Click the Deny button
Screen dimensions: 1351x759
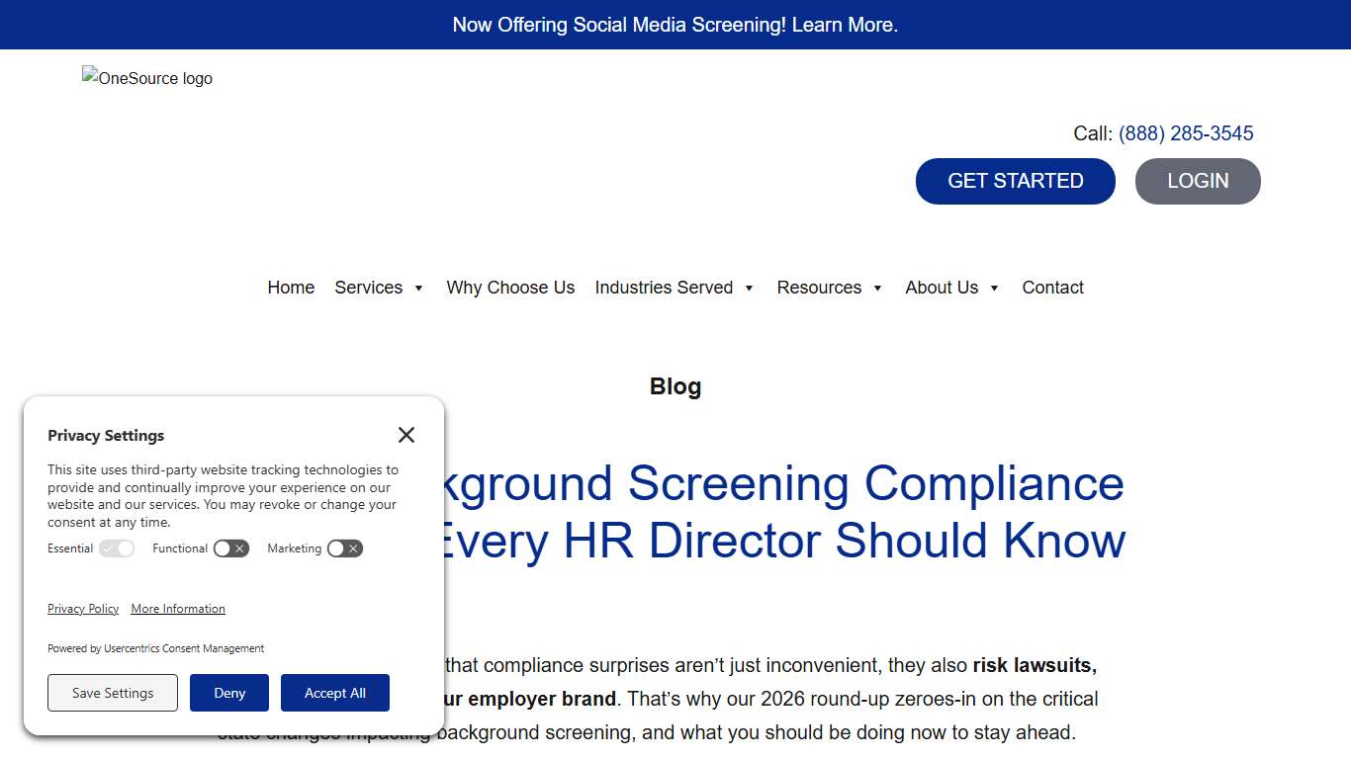(x=228, y=693)
